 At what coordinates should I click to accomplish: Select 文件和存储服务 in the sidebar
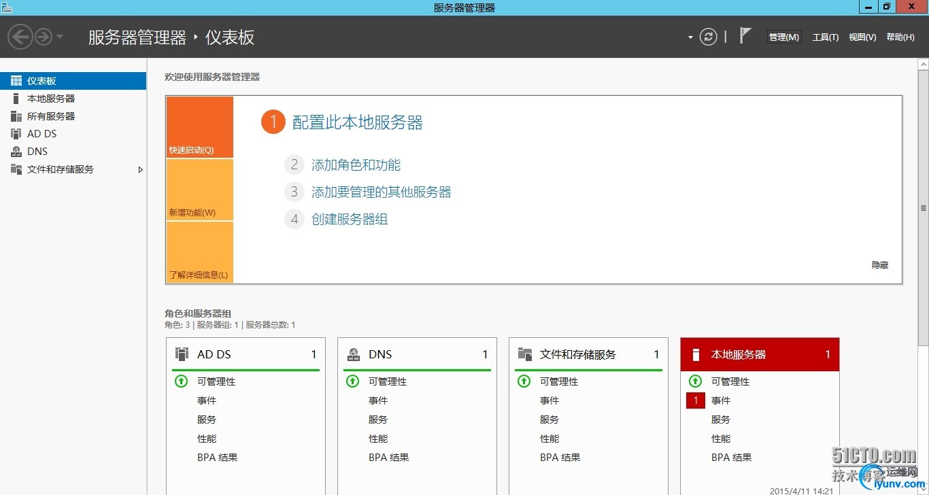[73, 169]
